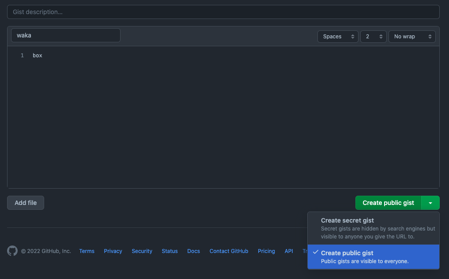Focus the Gist description input field
This screenshot has width=449, height=279.
click(223, 12)
